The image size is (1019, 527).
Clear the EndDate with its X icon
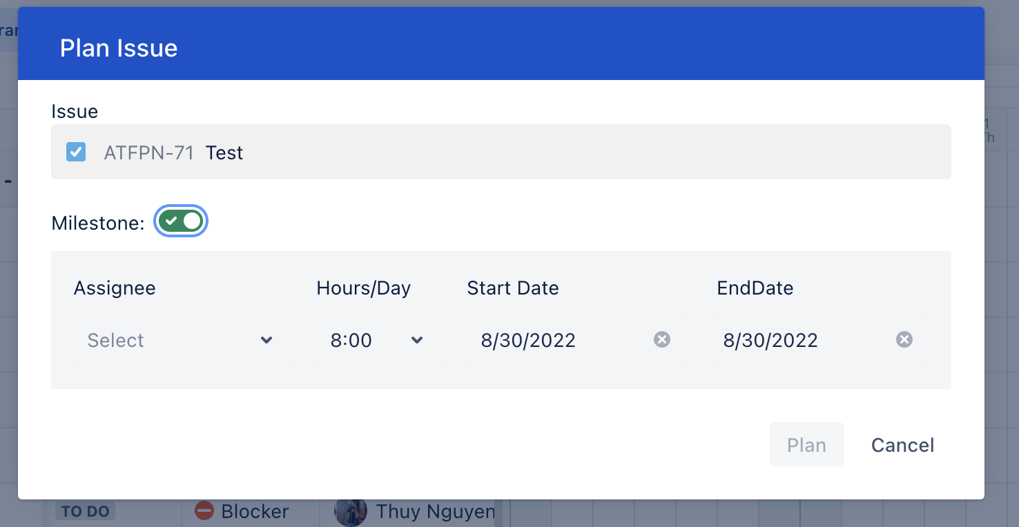coord(904,339)
